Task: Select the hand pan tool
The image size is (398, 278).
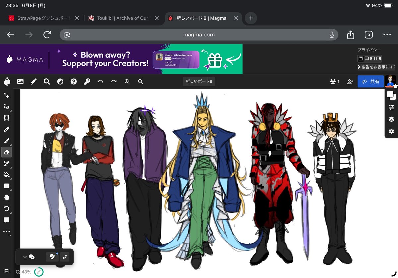Action: [6, 197]
